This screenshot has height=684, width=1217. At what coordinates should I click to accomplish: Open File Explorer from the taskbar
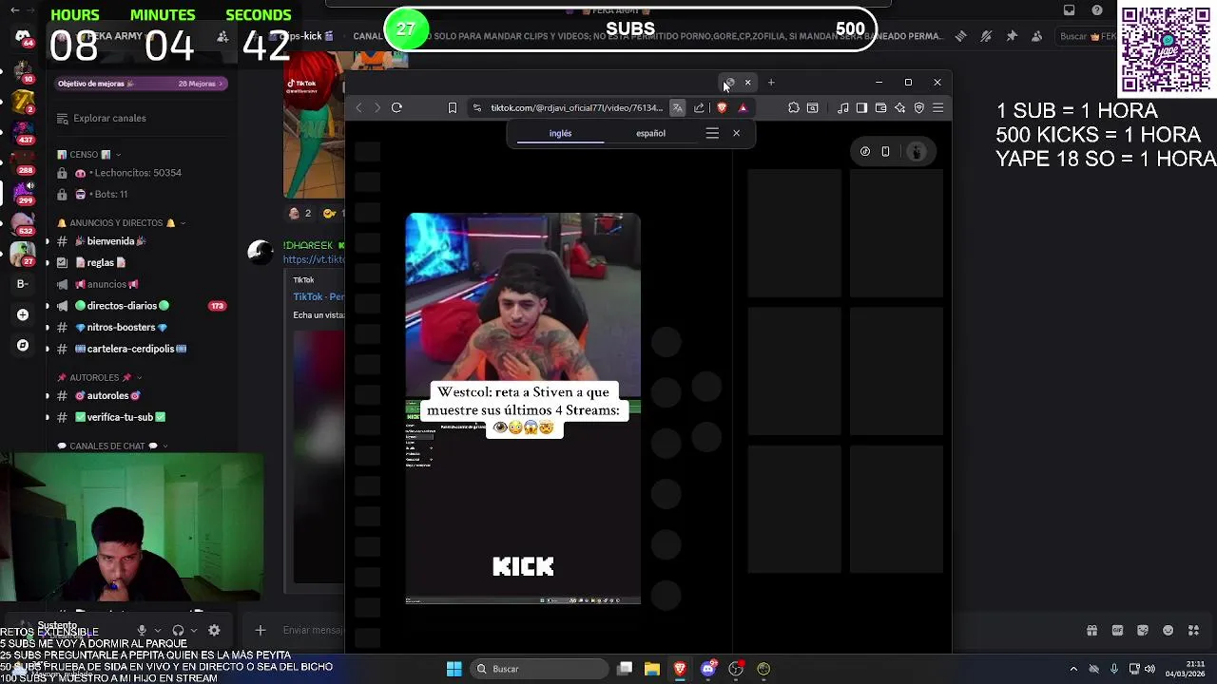click(652, 669)
